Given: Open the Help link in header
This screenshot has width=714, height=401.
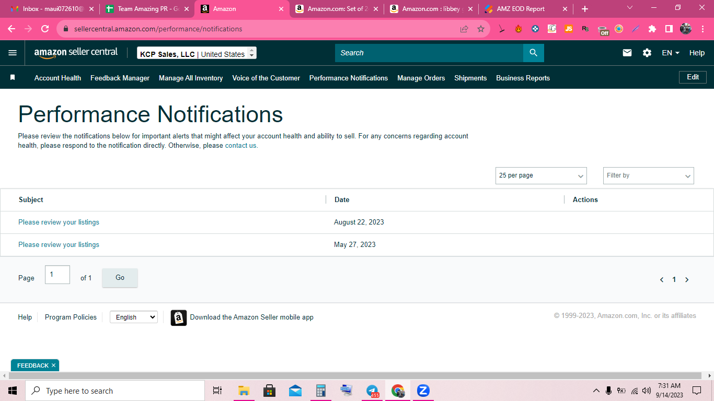Looking at the screenshot, I should (x=697, y=53).
